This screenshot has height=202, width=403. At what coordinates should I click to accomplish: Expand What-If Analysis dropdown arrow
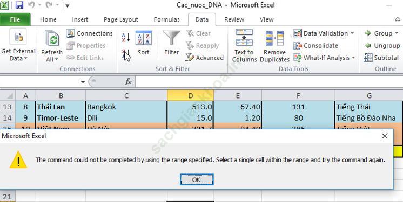[x=353, y=58]
